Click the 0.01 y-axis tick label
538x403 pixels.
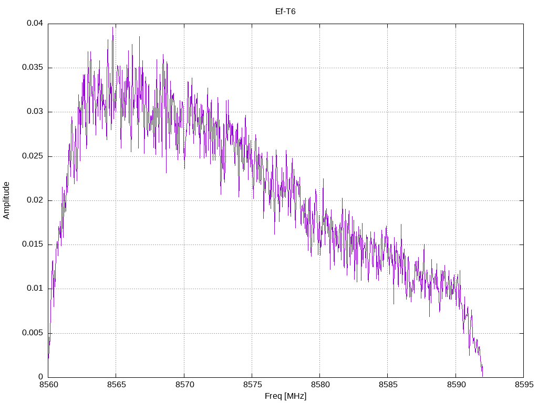tap(35, 288)
